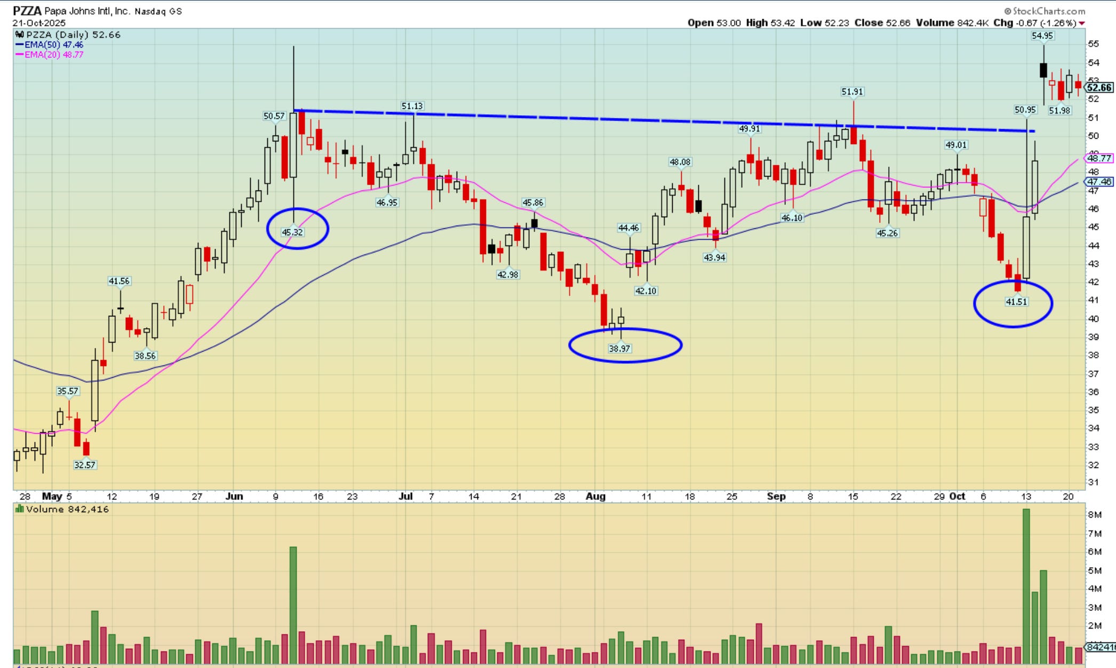Click the 50.57 price label
The image size is (1116, 668).
(x=274, y=116)
